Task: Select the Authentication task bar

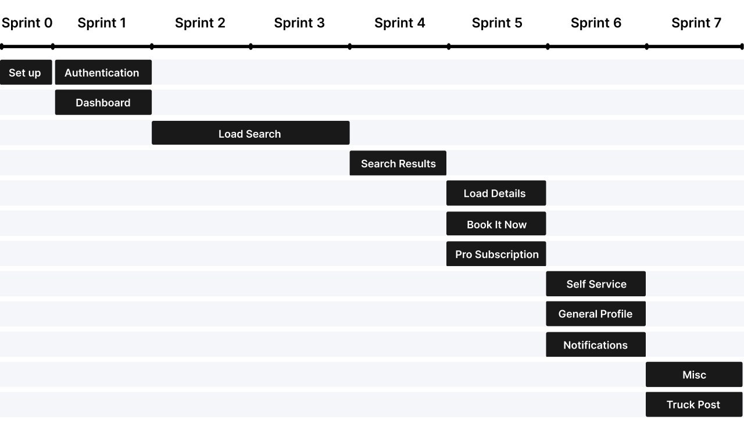Action: pyautogui.click(x=103, y=73)
